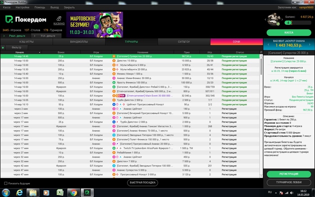Click the Покердом logo
315x197 pixels.
click(26, 19)
